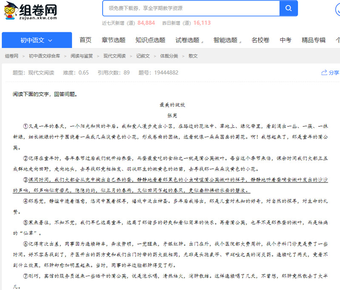340x290 pixels.
Task: Click the 组卷网 logo
Action: (31, 11)
